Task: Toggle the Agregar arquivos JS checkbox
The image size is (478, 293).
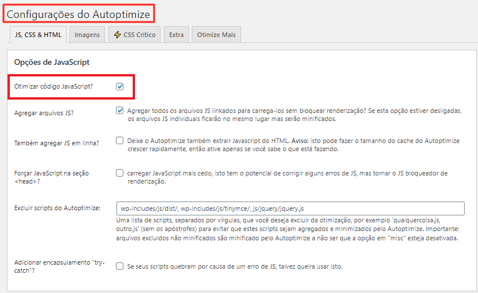Action: tap(119, 110)
